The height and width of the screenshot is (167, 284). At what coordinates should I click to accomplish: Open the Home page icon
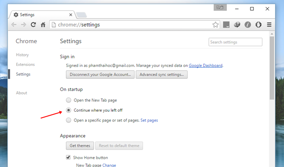43,24
